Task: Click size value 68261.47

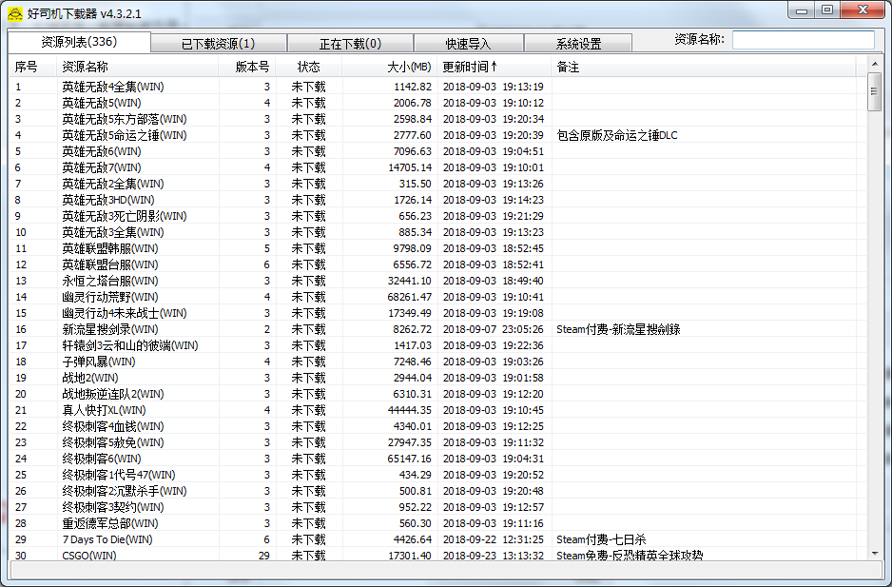Action: tap(410, 297)
